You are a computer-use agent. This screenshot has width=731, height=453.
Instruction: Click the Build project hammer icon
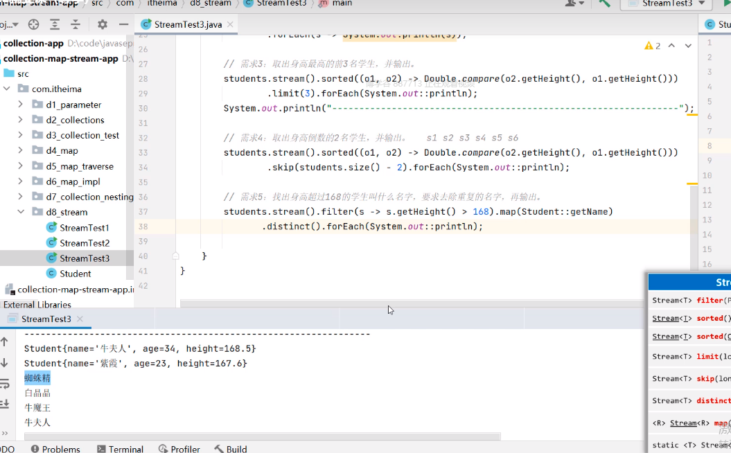(605, 3)
